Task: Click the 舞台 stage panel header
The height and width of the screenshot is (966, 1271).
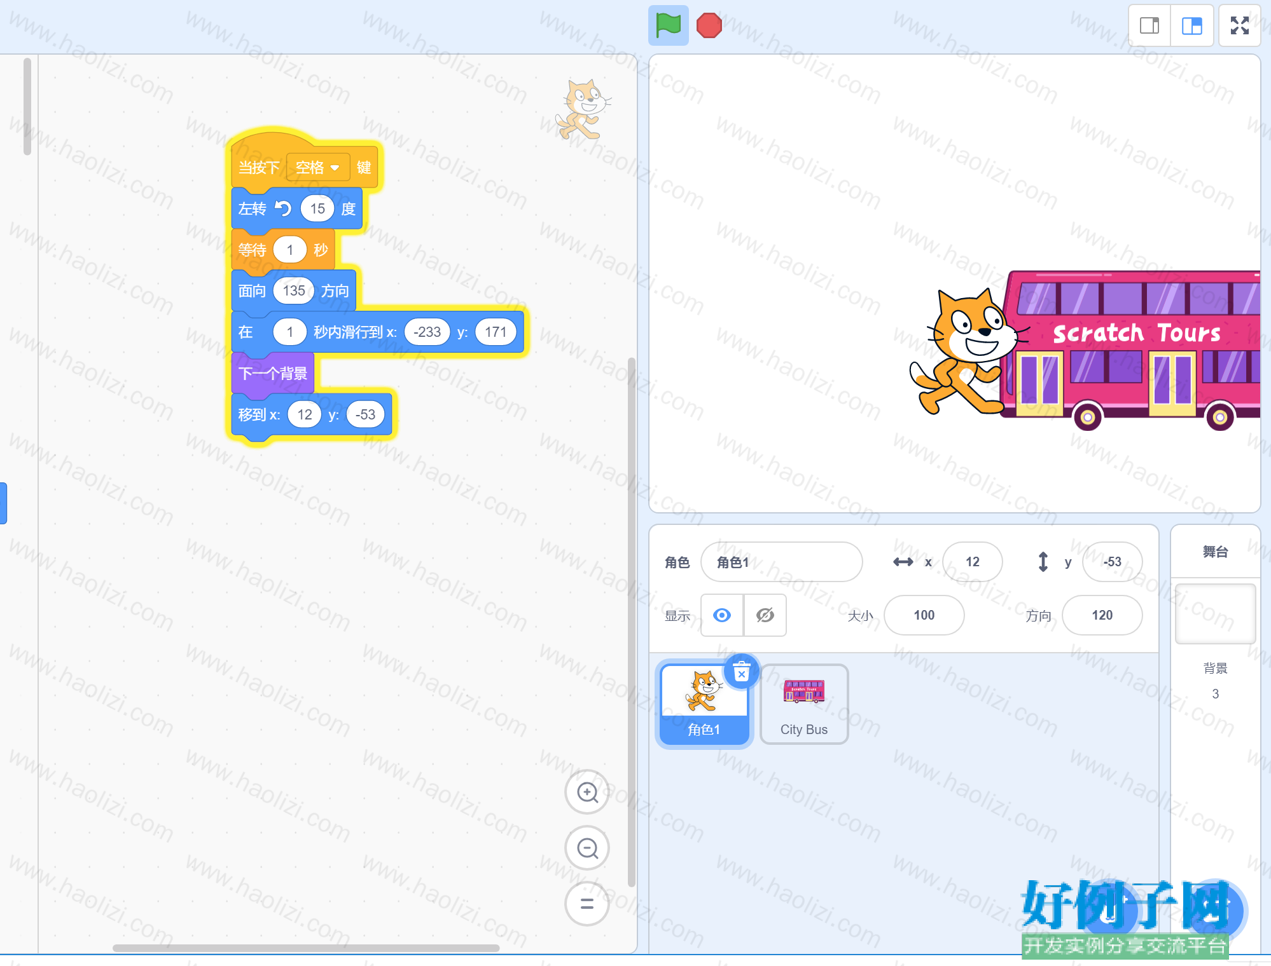Action: point(1215,552)
